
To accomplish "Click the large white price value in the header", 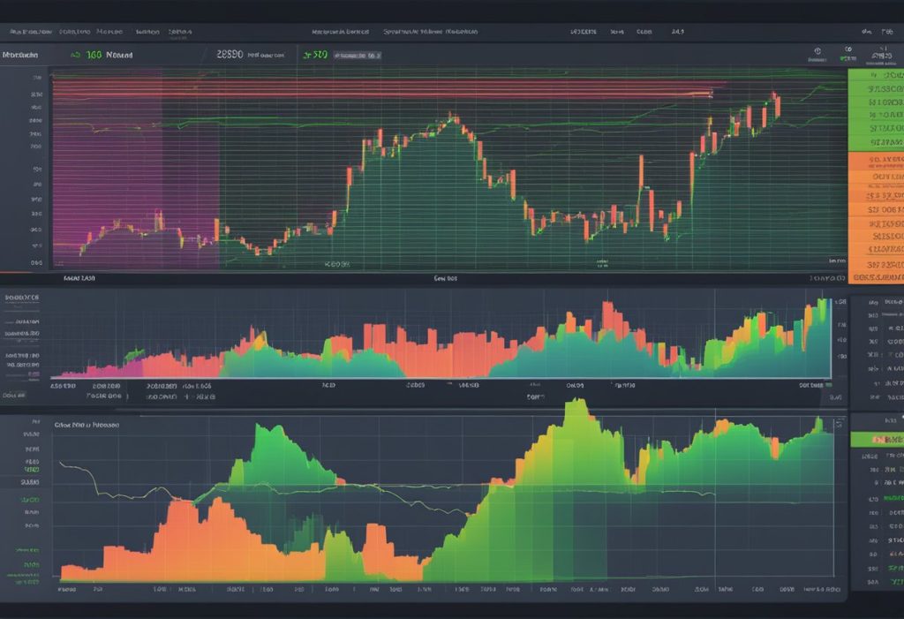I will click(230, 55).
